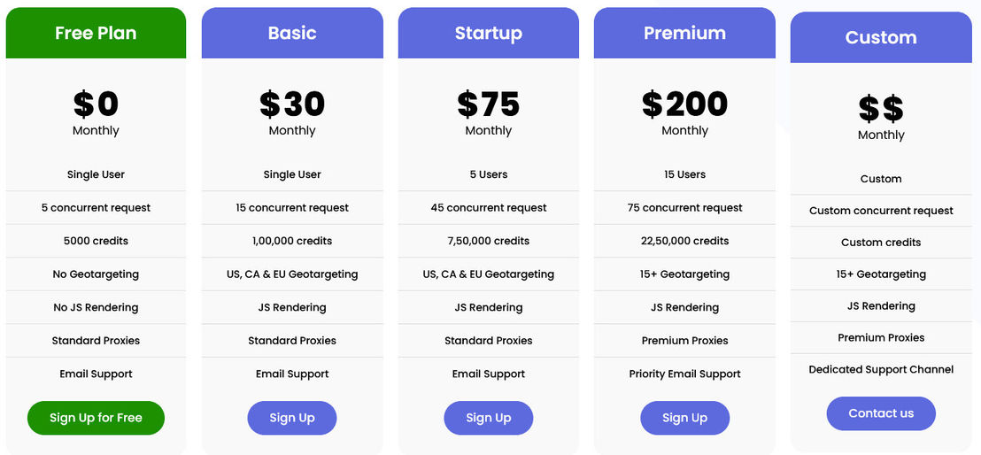981x455 pixels.
Task: Select the Free Plan header
Action: tap(96, 33)
